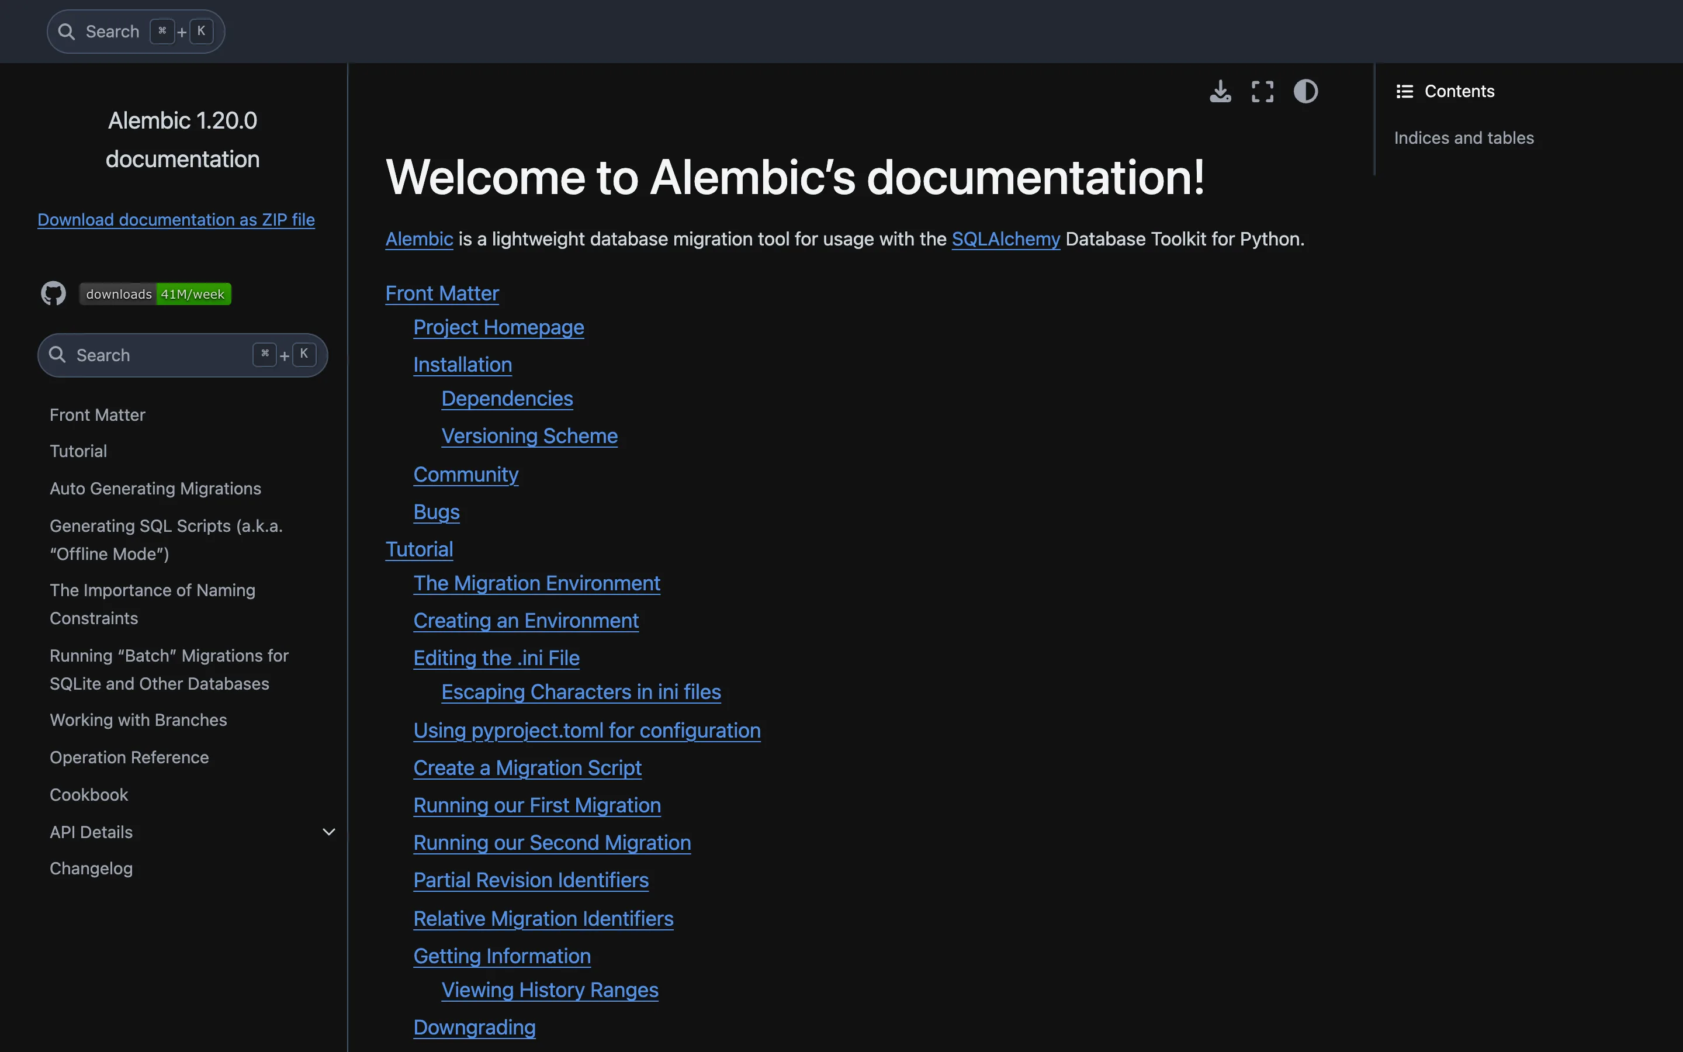The width and height of the screenshot is (1683, 1052).
Task: Open the Front Matter content link
Action: click(442, 293)
